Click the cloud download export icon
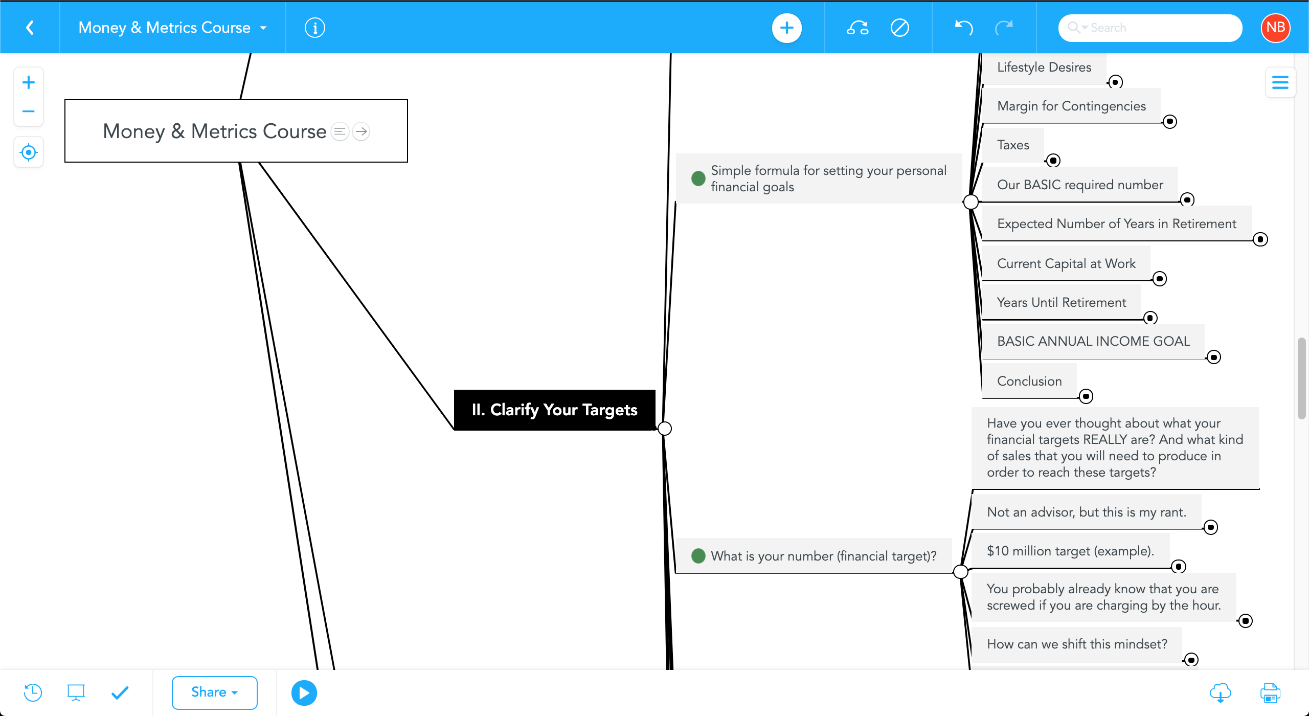Viewport: 1309px width, 716px height. coord(1220,692)
